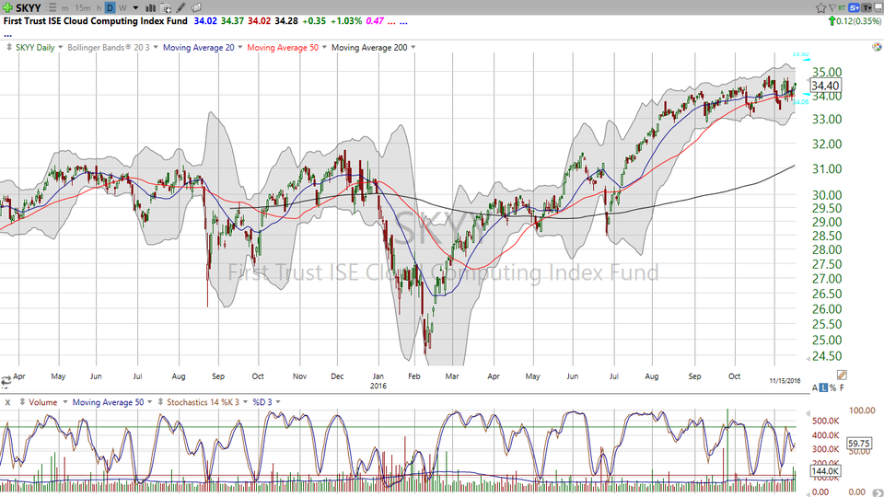Click the Volume pane move handle
The width and height of the screenshot is (884, 497).
(22, 402)
